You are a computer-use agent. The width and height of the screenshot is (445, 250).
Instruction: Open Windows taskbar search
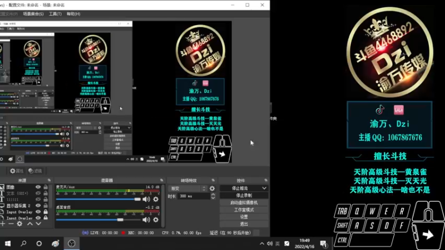(23, 243)
